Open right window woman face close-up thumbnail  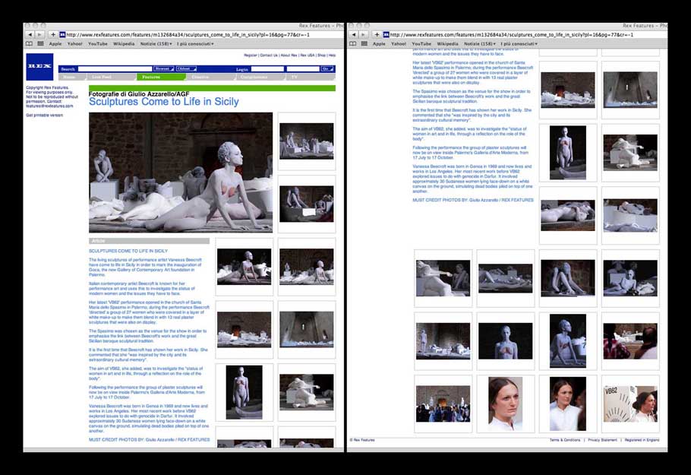tap(506, 404)
